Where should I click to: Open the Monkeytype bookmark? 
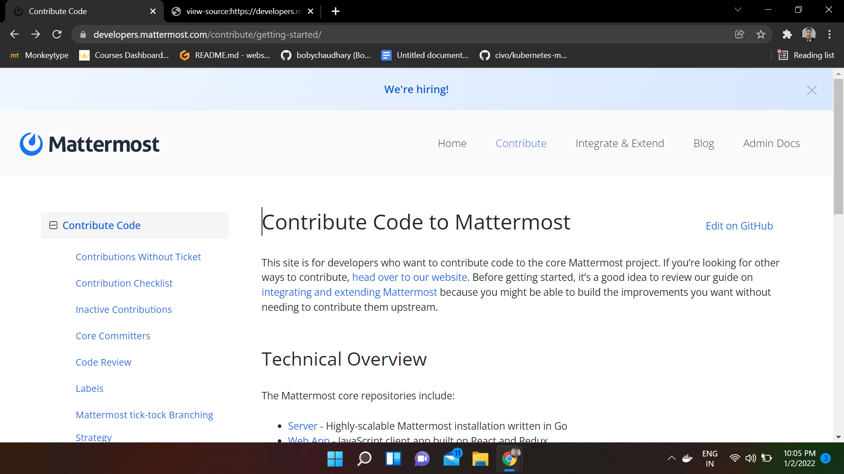[39, 55]
